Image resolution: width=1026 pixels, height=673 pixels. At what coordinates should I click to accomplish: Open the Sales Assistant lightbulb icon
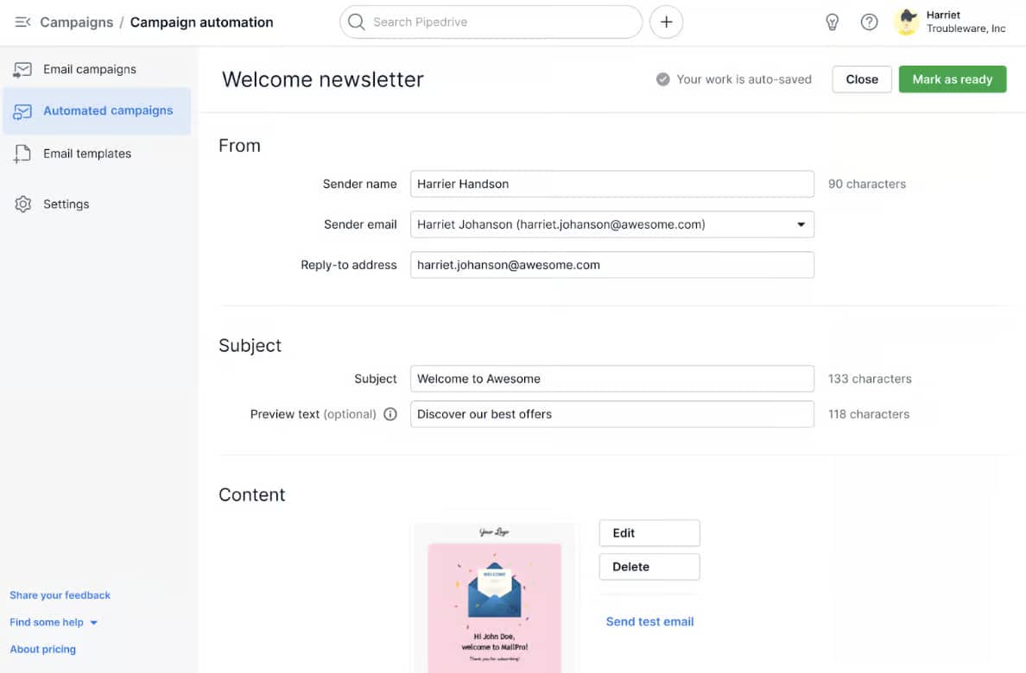click(x=833, y=22)
